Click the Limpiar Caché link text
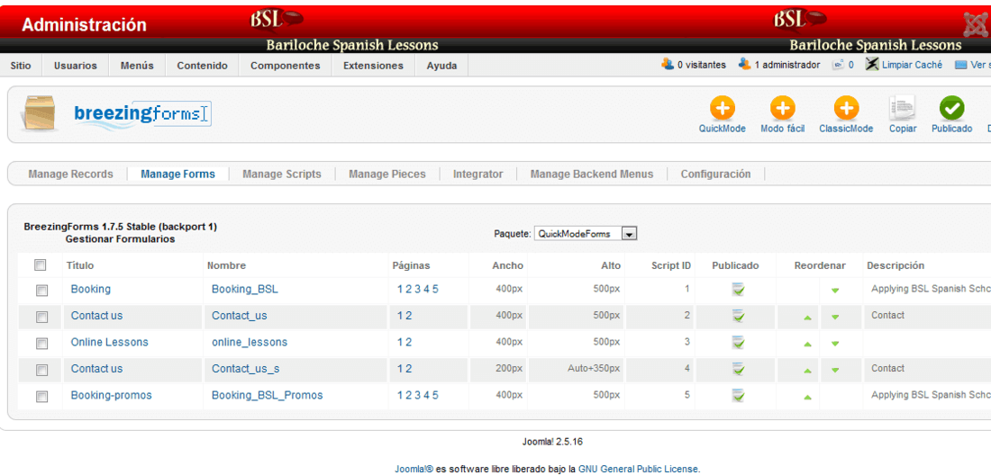The height and width of the screenshot is (475, 991). pos(912,65)
